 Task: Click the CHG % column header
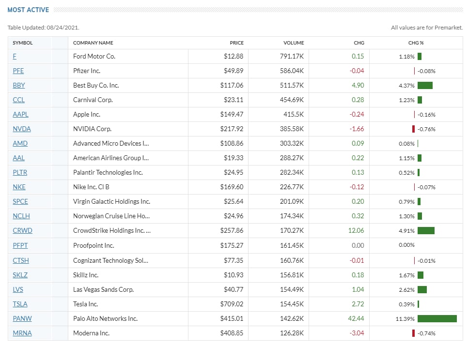pos(416,43)
